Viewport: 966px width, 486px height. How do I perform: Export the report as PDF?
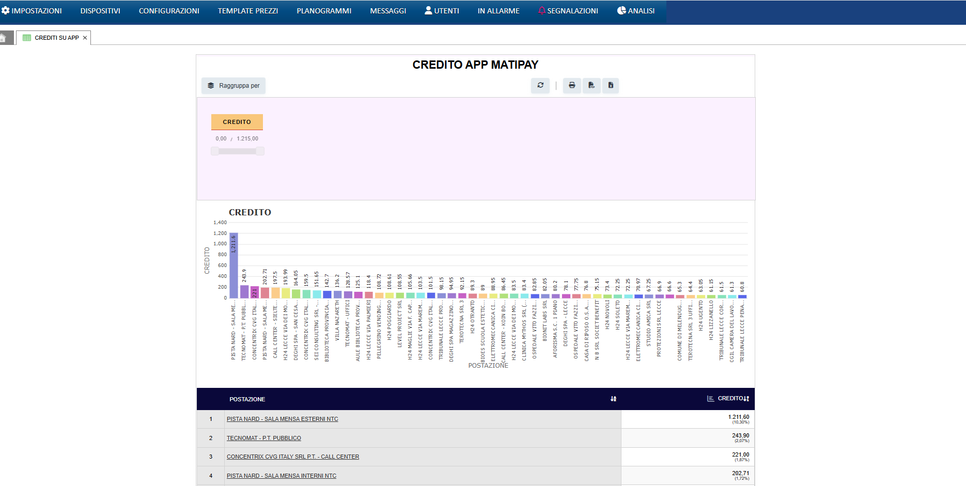pyautogui.click(x=591, y=85)
